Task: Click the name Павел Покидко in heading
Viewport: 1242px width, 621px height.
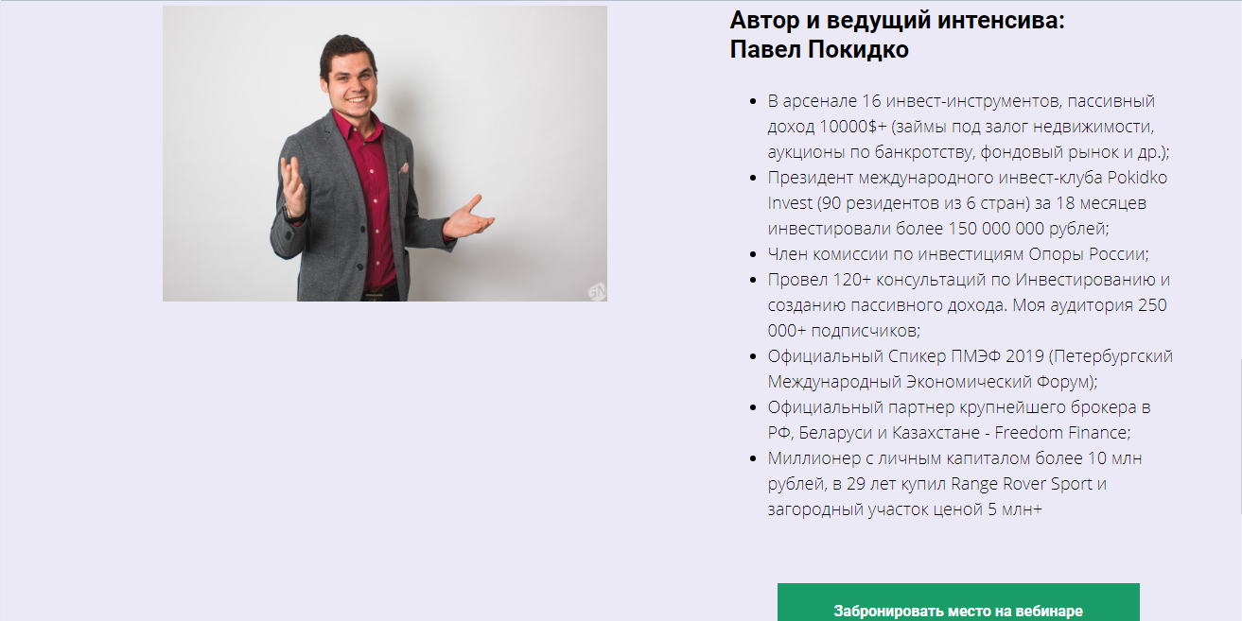Action: click(x=819, y=50)
